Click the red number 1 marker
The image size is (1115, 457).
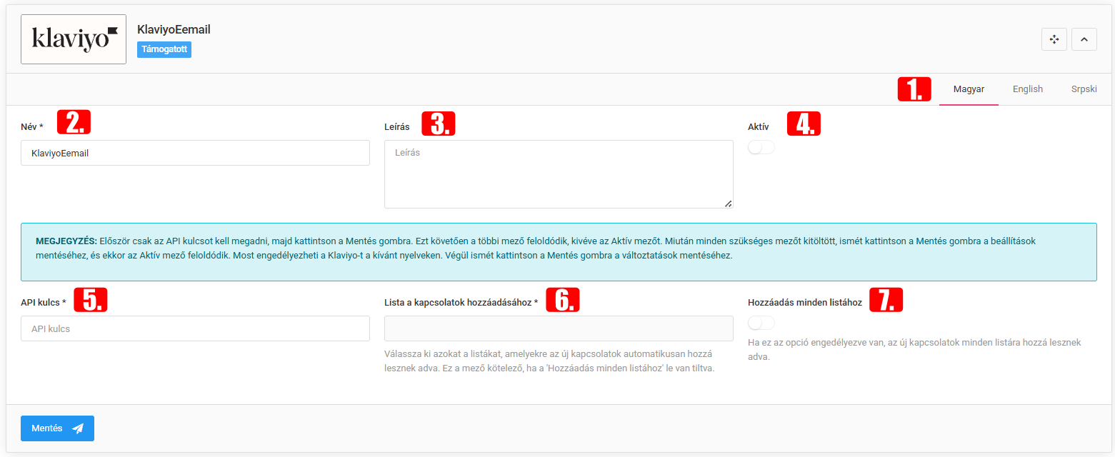(x=914, y=89)
